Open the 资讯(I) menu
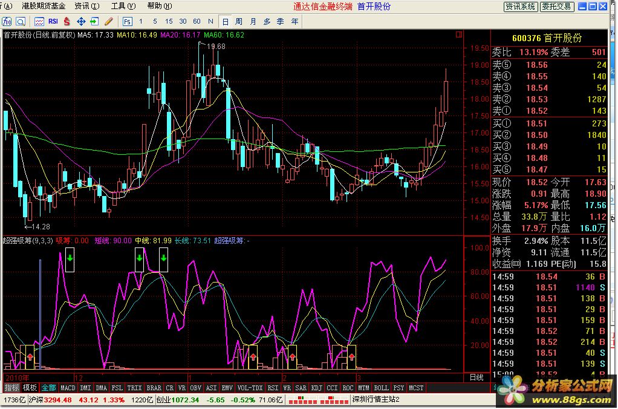This screenshot has width=618, height=409. (x=87, y=6)
